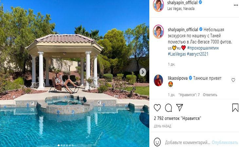View likaosipova's profile avatar
This screenshot has width=239, height=147.
click(x=158, y=80)
